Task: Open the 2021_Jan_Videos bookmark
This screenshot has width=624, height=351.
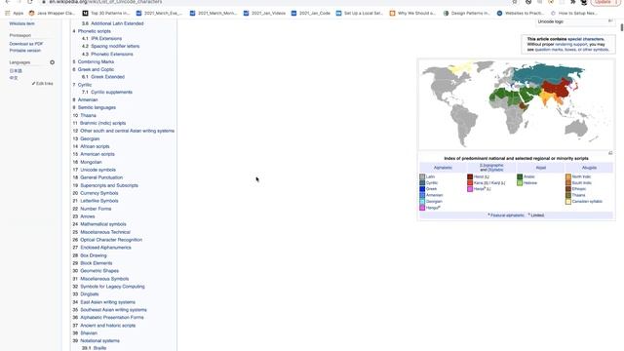Action: coord(264,13)
